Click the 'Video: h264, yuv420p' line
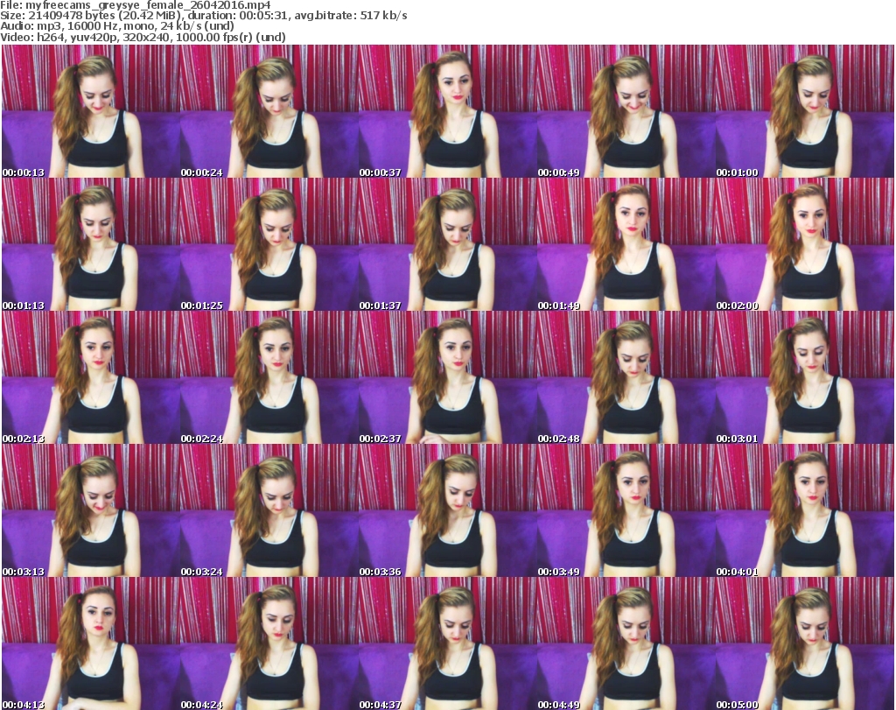Image resolution: width=896 pixels, height=710 pixels. pos(143,37)
